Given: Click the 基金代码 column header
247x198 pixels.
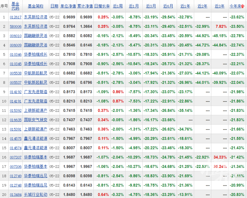Looking at the screenshot, I should pos(15,6).
